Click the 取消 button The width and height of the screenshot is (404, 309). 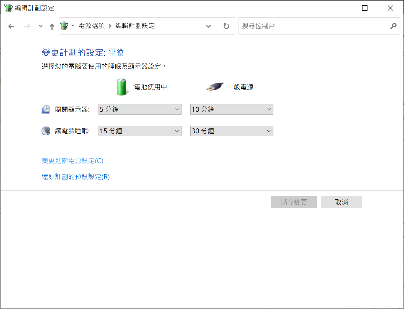(x=341, y=202)
